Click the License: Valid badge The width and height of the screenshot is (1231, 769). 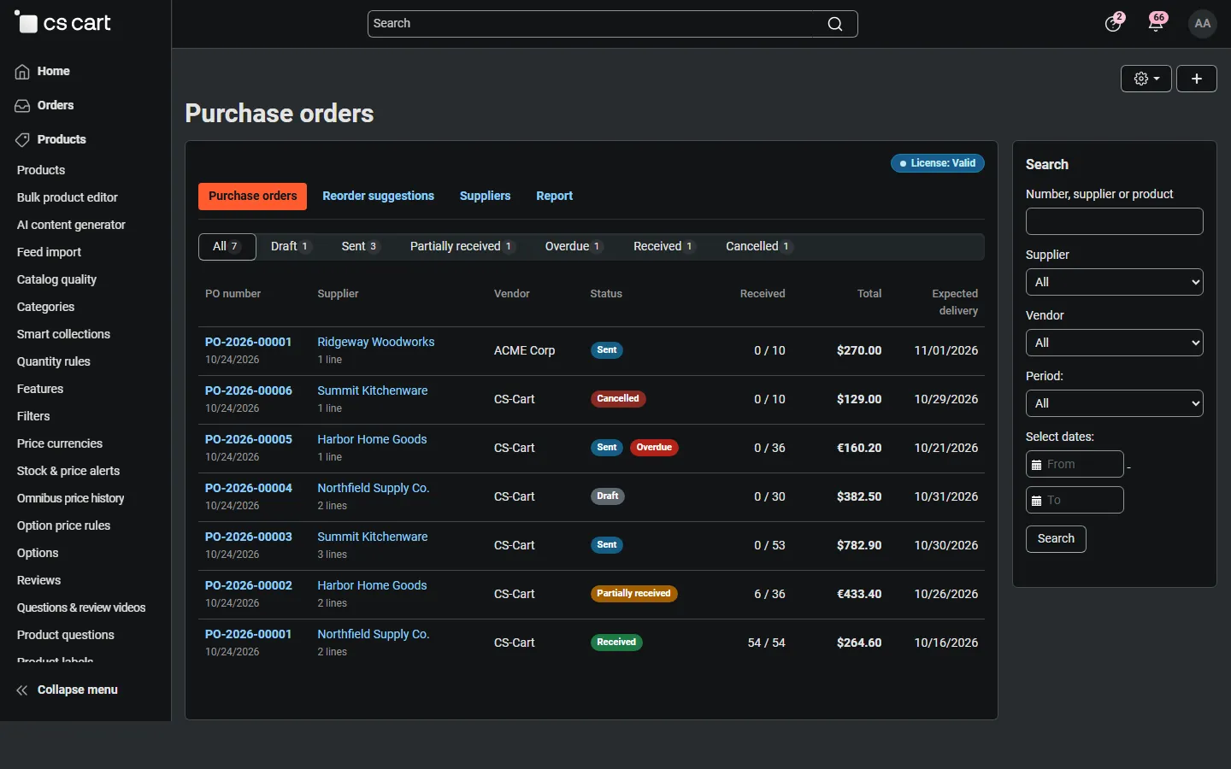pos(938,163)
